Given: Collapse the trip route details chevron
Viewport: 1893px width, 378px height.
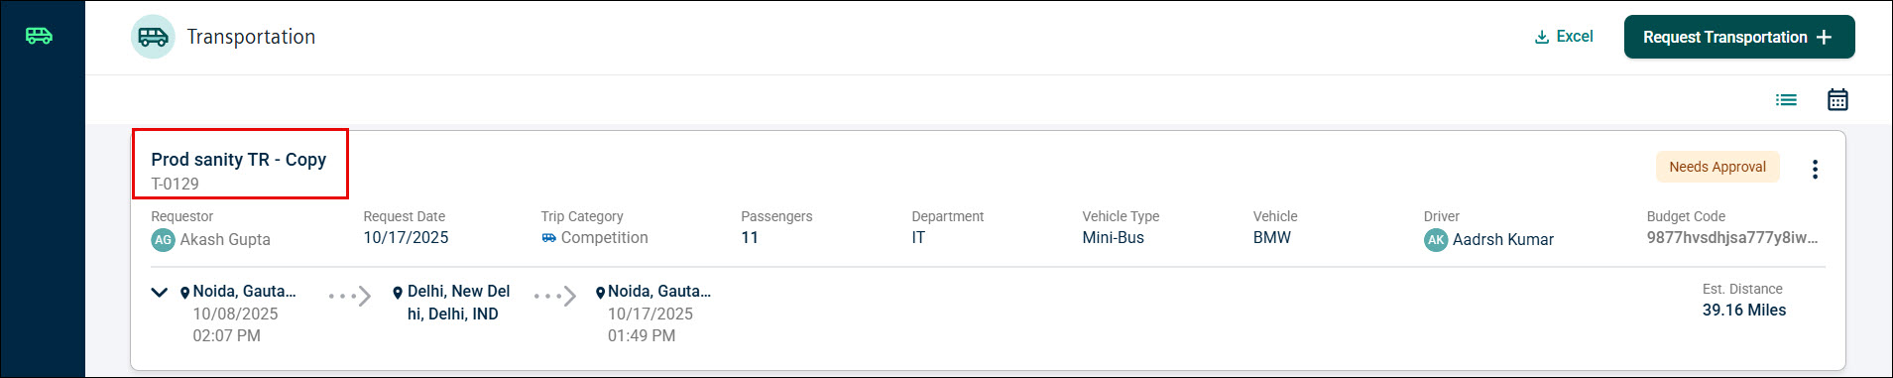Looking at the screenshot, I should pos(159,292).
